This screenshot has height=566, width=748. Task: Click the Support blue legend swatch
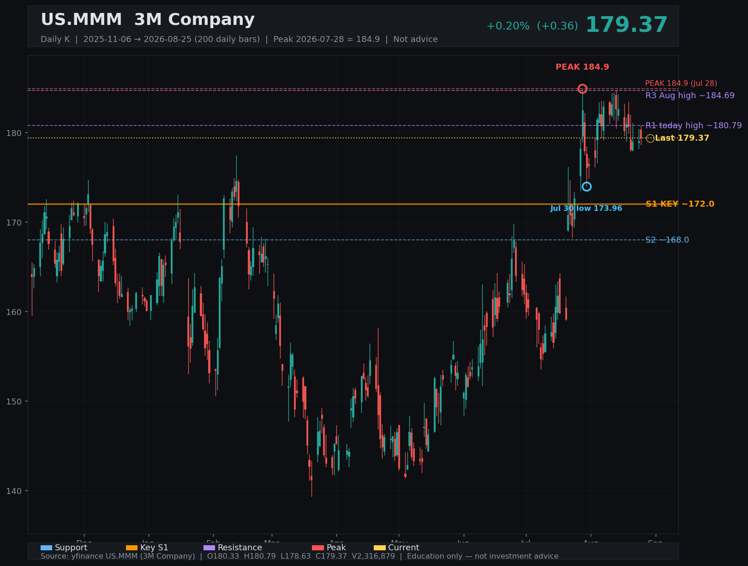[46, 548]
